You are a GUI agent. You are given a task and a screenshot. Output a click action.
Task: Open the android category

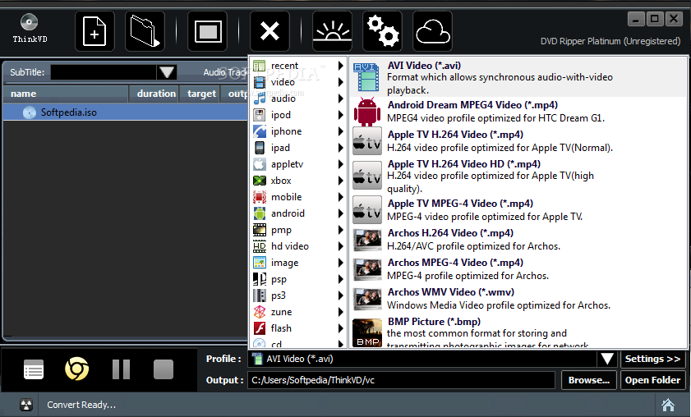click(298, 213)
